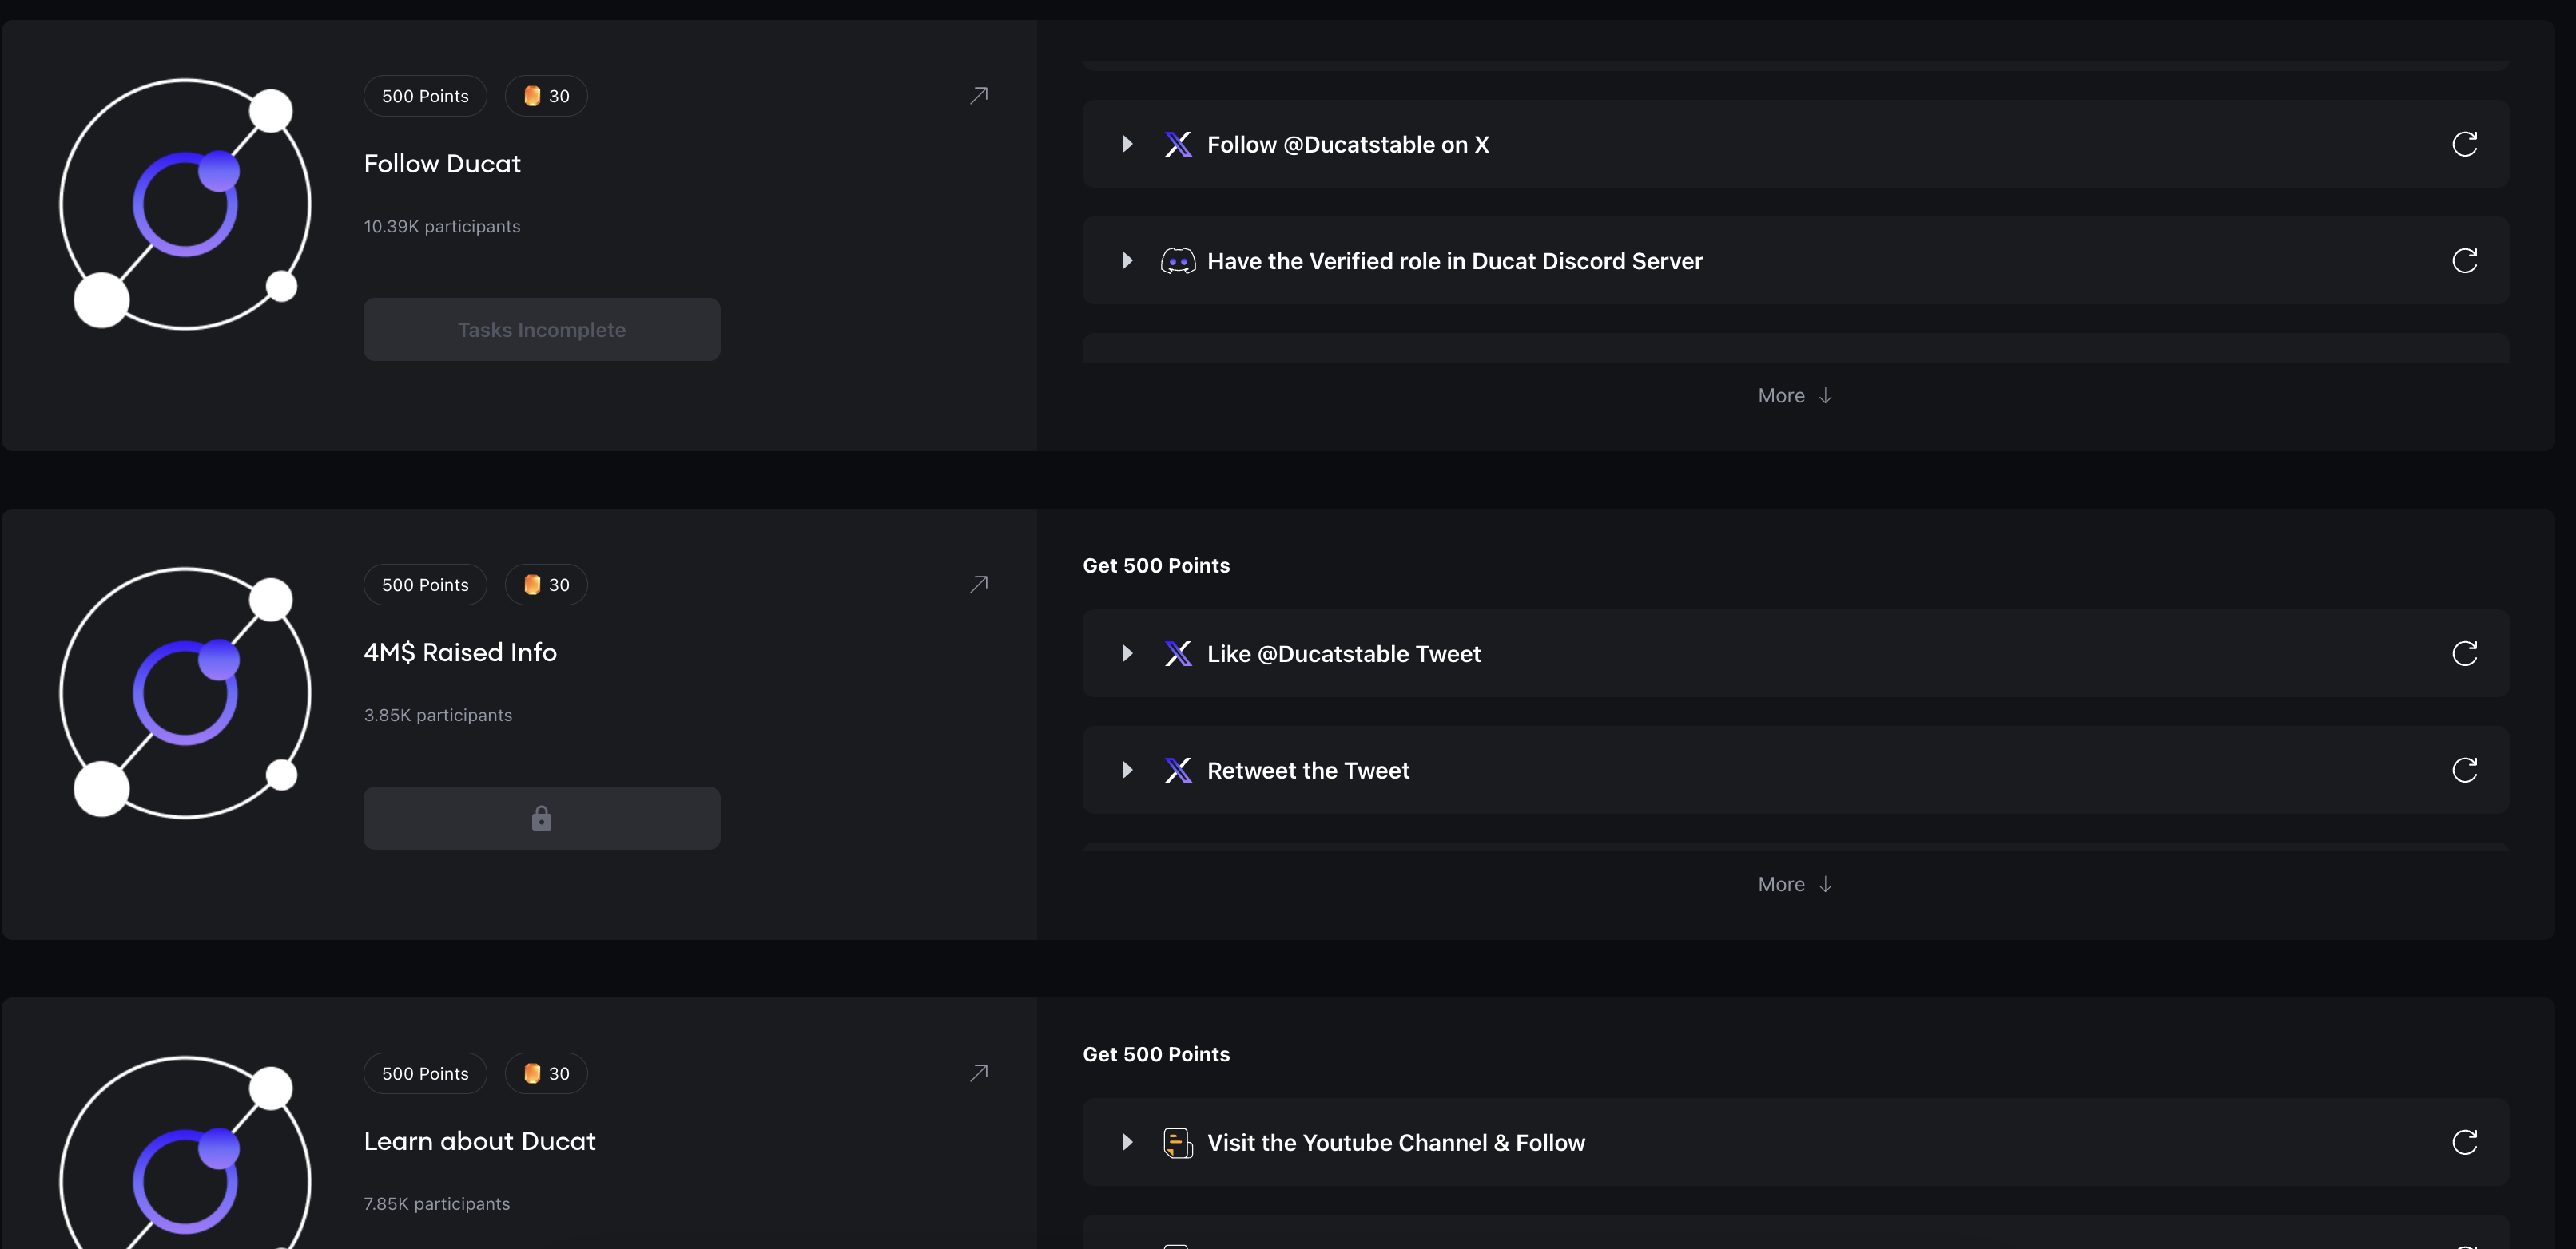The width and height of the screenshot is (2576, 1249).
Task: Open 4M$ Raised Info quest arrow icon
Action: [979, 584]
